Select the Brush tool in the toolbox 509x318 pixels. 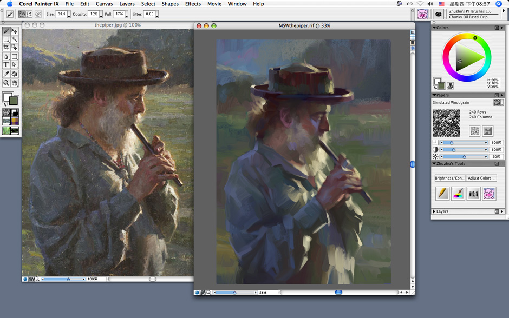pos(6,31)
